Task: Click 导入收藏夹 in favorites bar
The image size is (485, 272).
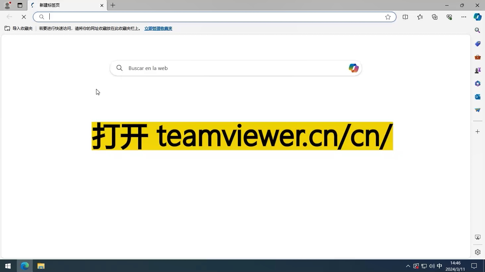Action: click(19, 29)
